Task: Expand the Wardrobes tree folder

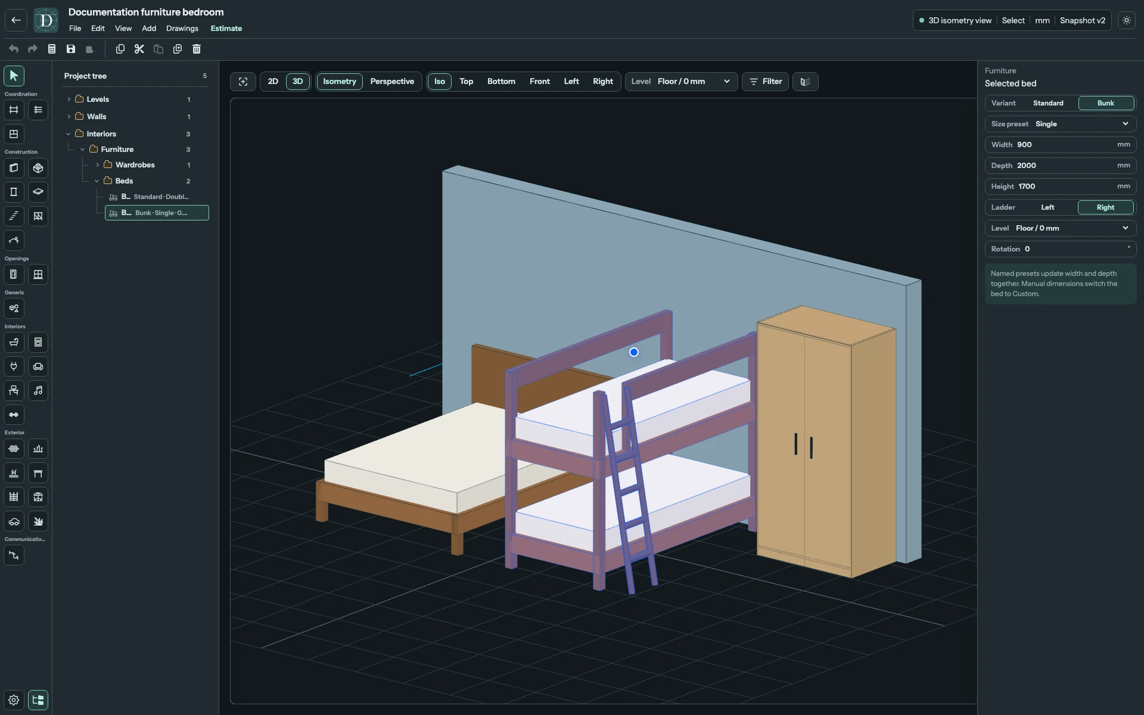Action: 97,165
